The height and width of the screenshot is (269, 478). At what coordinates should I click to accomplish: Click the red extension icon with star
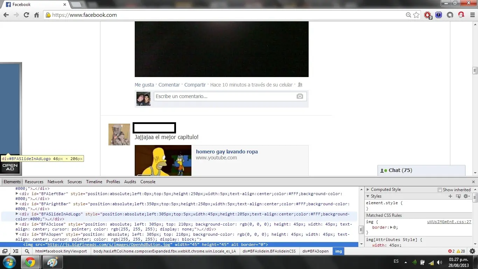461,15
